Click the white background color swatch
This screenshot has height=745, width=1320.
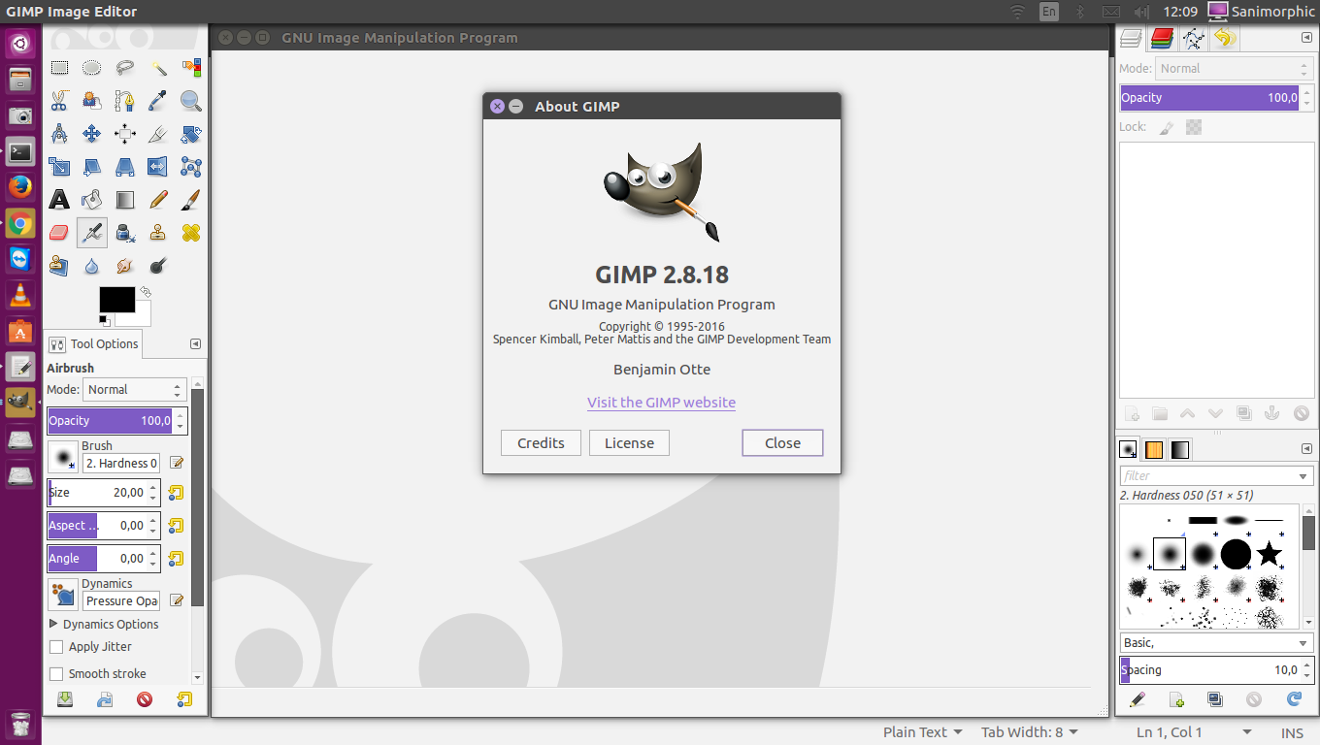pos(143,317)
